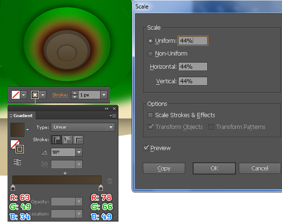
Task: Select the Gradient panel tab
Action: pos(22,115)
